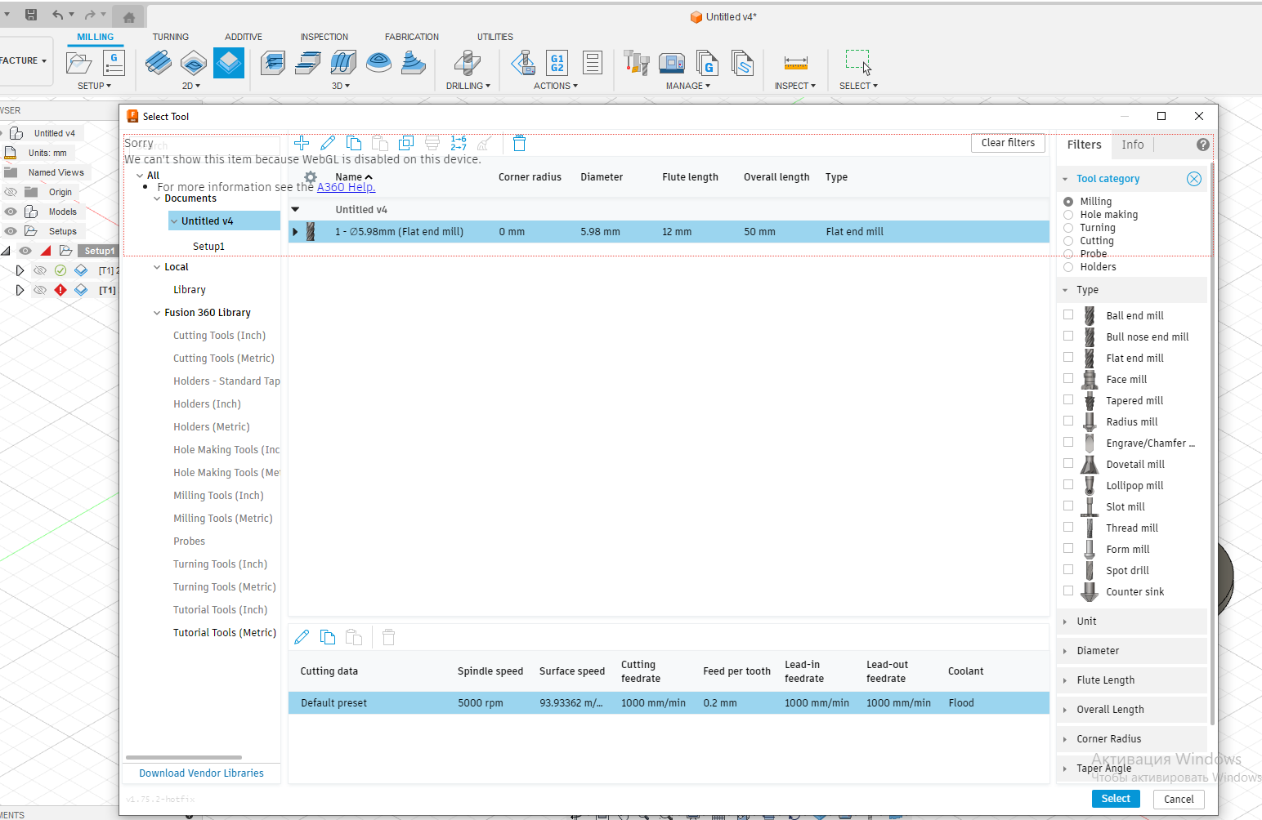Click the tool library horizontal scrollbar

coord(184,757)
